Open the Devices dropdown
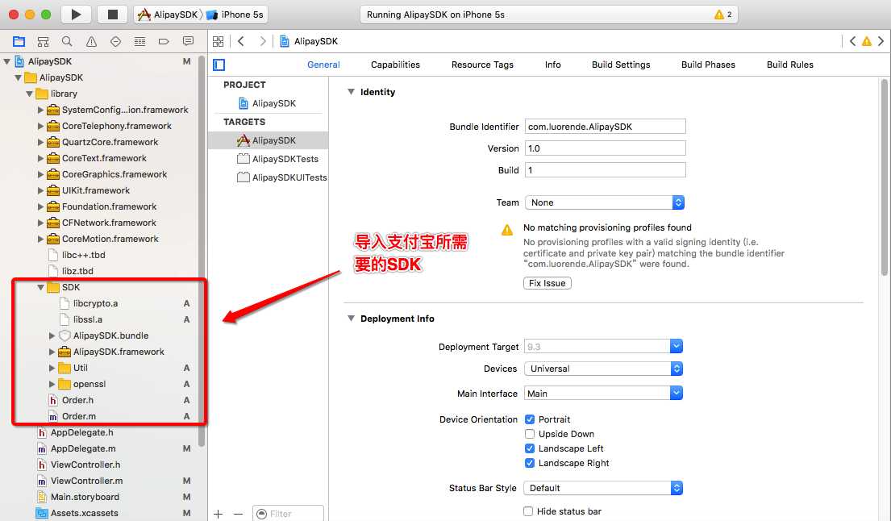The height and width of the screenshot is (521, 891). coord(603,369)
